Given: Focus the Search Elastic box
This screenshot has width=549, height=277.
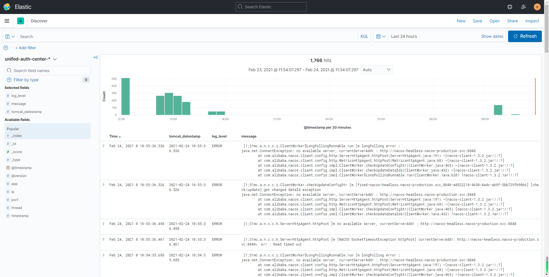Looking at the screenshot, I should pos(271,7).
